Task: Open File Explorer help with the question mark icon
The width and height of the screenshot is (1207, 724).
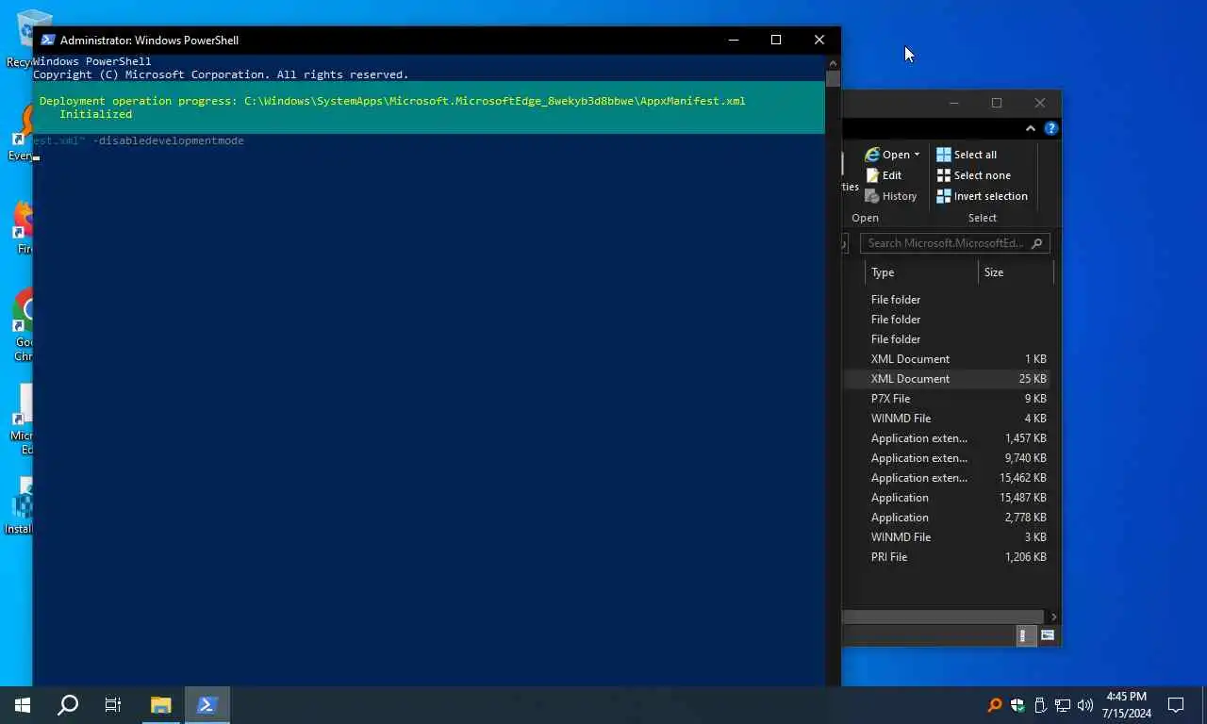Action: (x=1051, y=128)
